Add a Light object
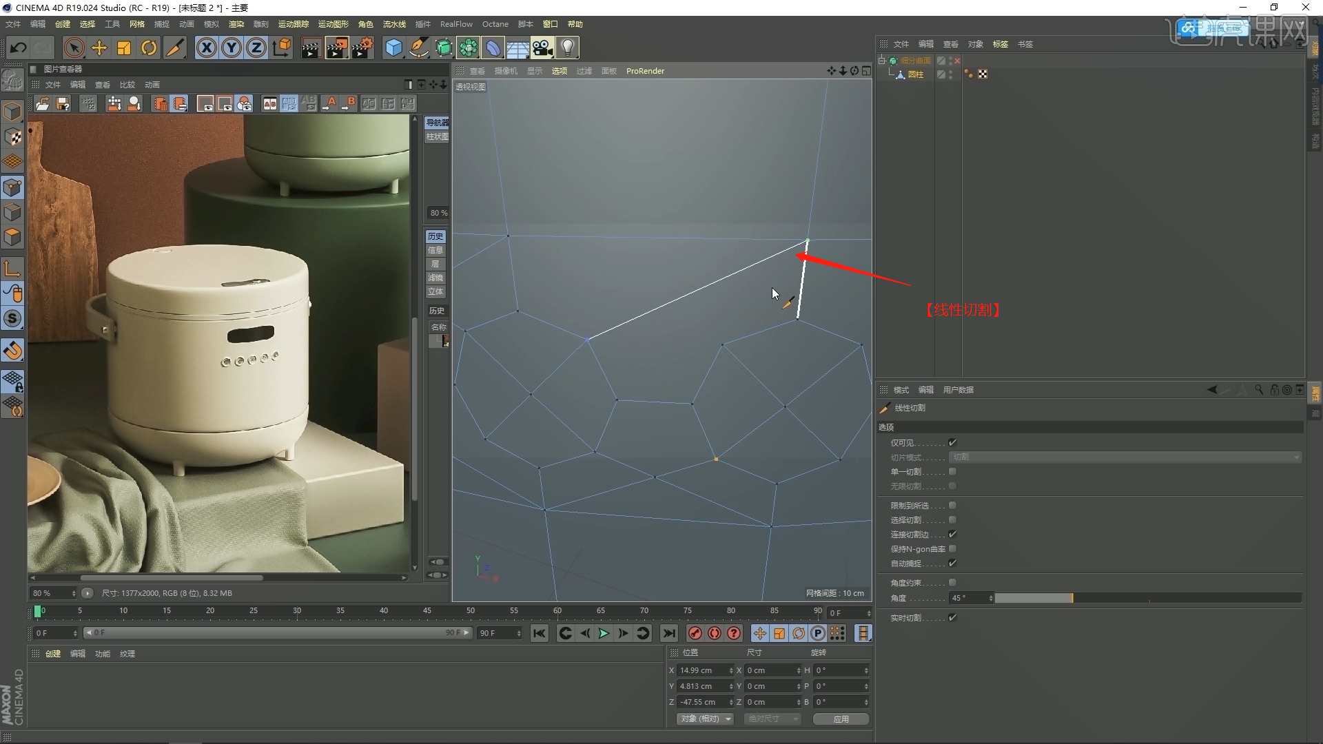This screenshot has height=744, width=1323. [567, 48]
